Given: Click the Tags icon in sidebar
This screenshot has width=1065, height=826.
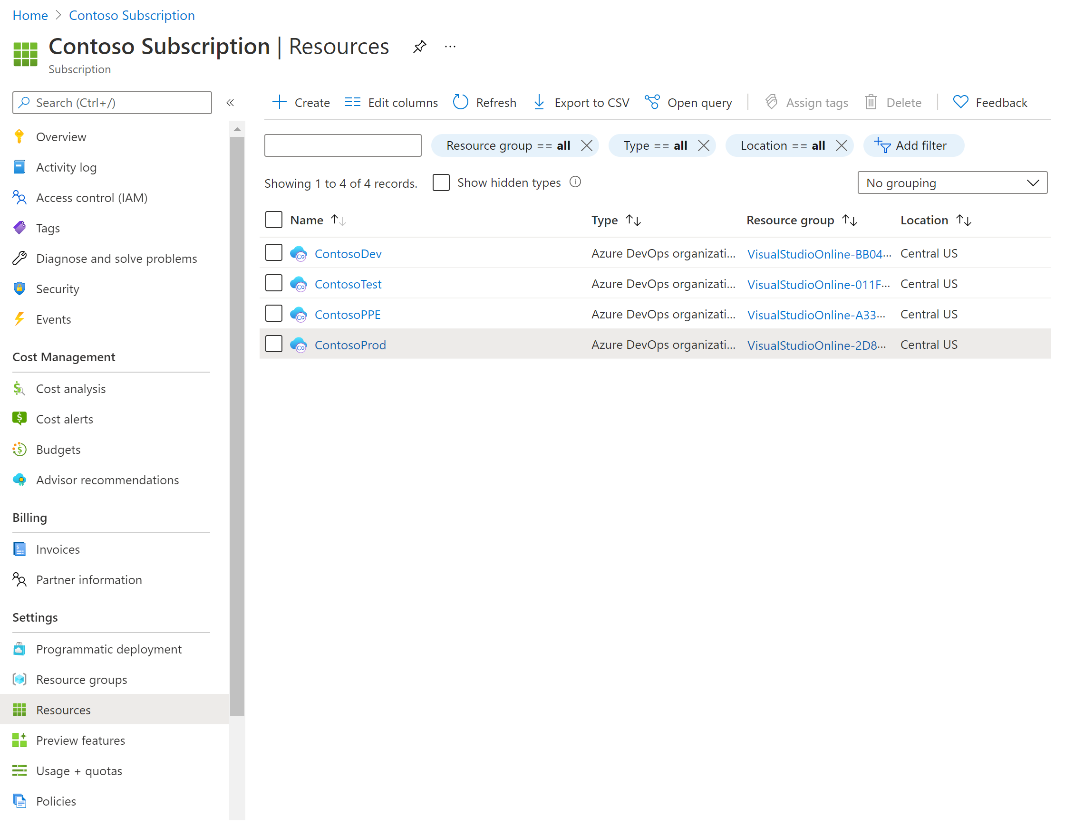Looking at the screenshot, I should (20, 227).
